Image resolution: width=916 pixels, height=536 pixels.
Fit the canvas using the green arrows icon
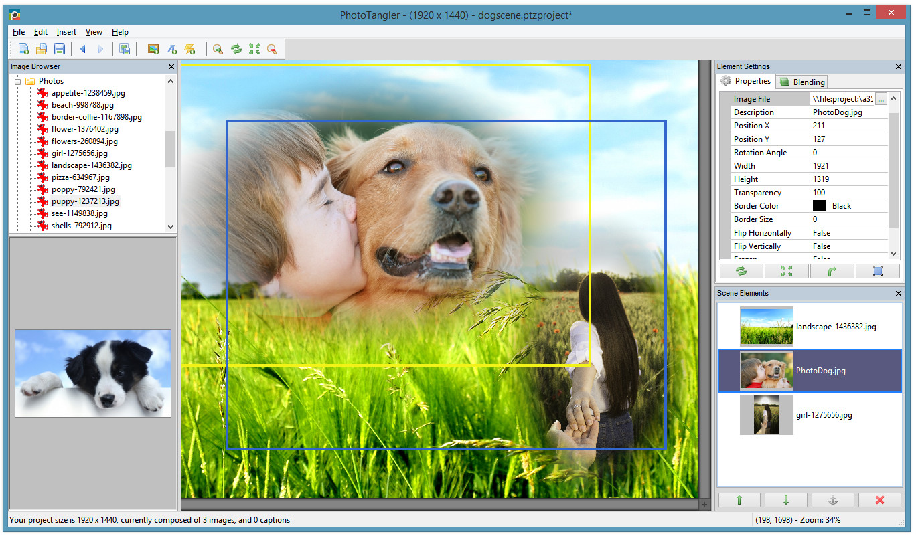coord(254,49)
